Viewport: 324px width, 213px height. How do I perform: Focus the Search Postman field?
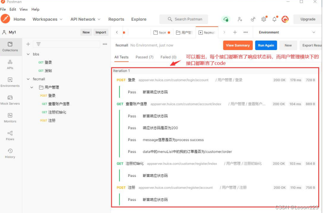[183, 19]
